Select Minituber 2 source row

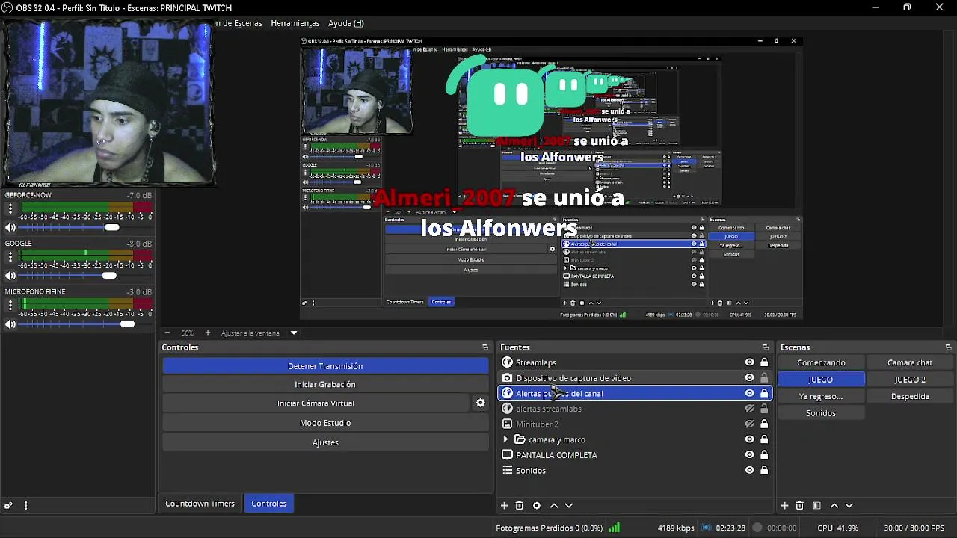pyautogui.click(x=634, y=424)
